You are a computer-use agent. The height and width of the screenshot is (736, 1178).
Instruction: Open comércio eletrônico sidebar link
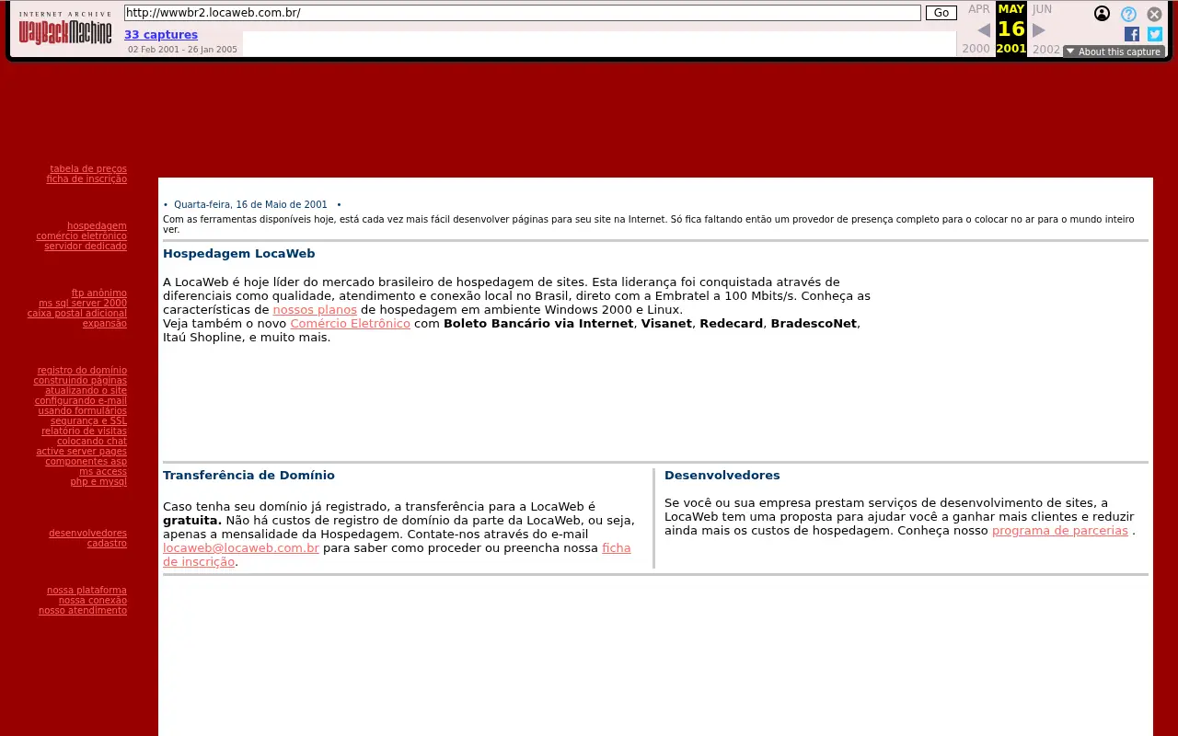82,236
